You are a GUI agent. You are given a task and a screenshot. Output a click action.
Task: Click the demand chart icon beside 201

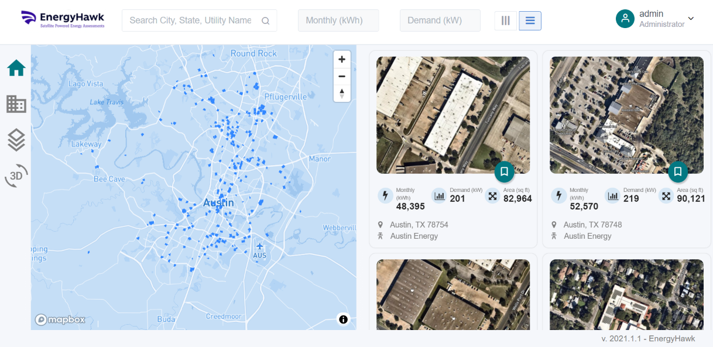[439, 195]
